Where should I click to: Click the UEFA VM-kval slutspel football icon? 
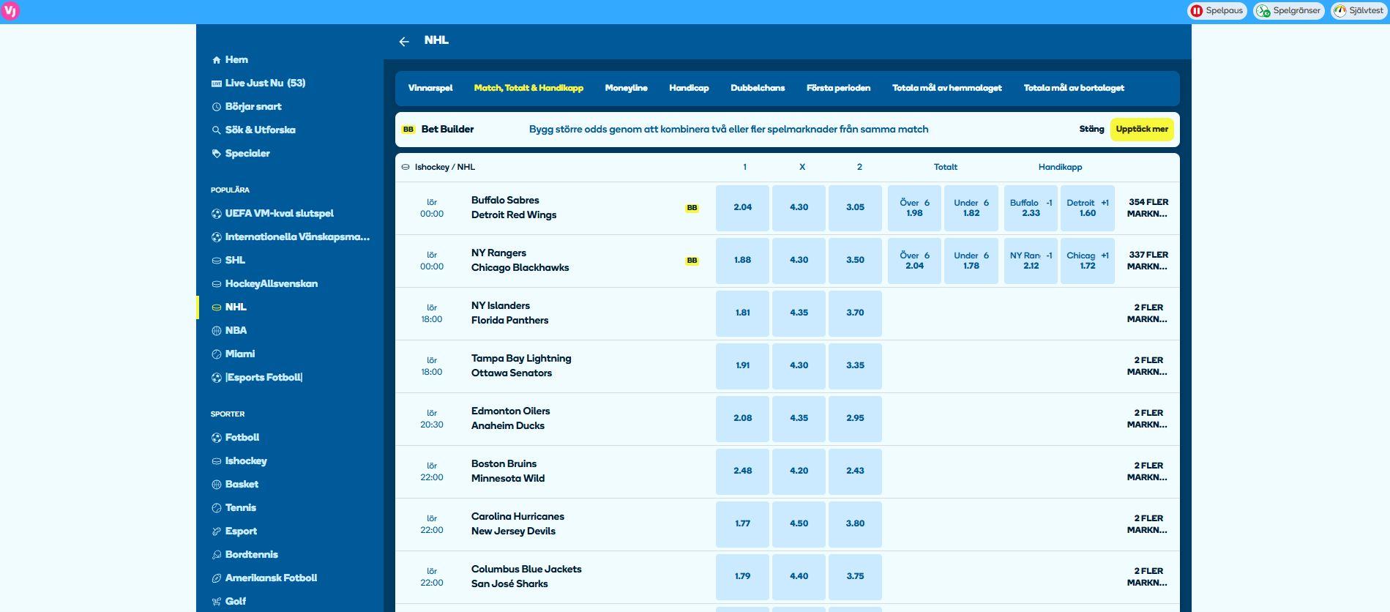216,214
